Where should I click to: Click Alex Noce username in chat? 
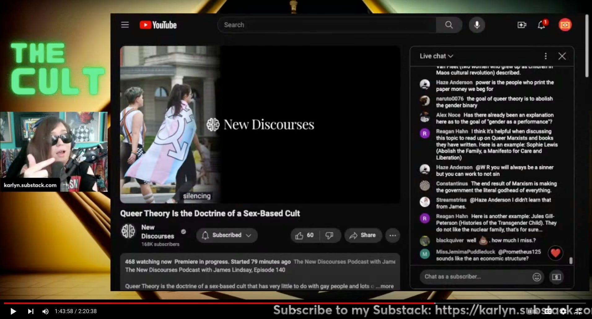(x=448, y=115)
